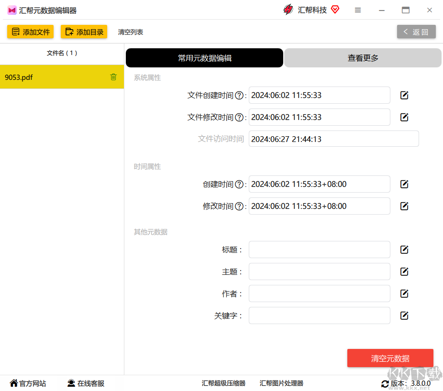Edit the 标题 field via pencil icon
443x391 pixels.
pyautogui.click(x=404, y=250)
